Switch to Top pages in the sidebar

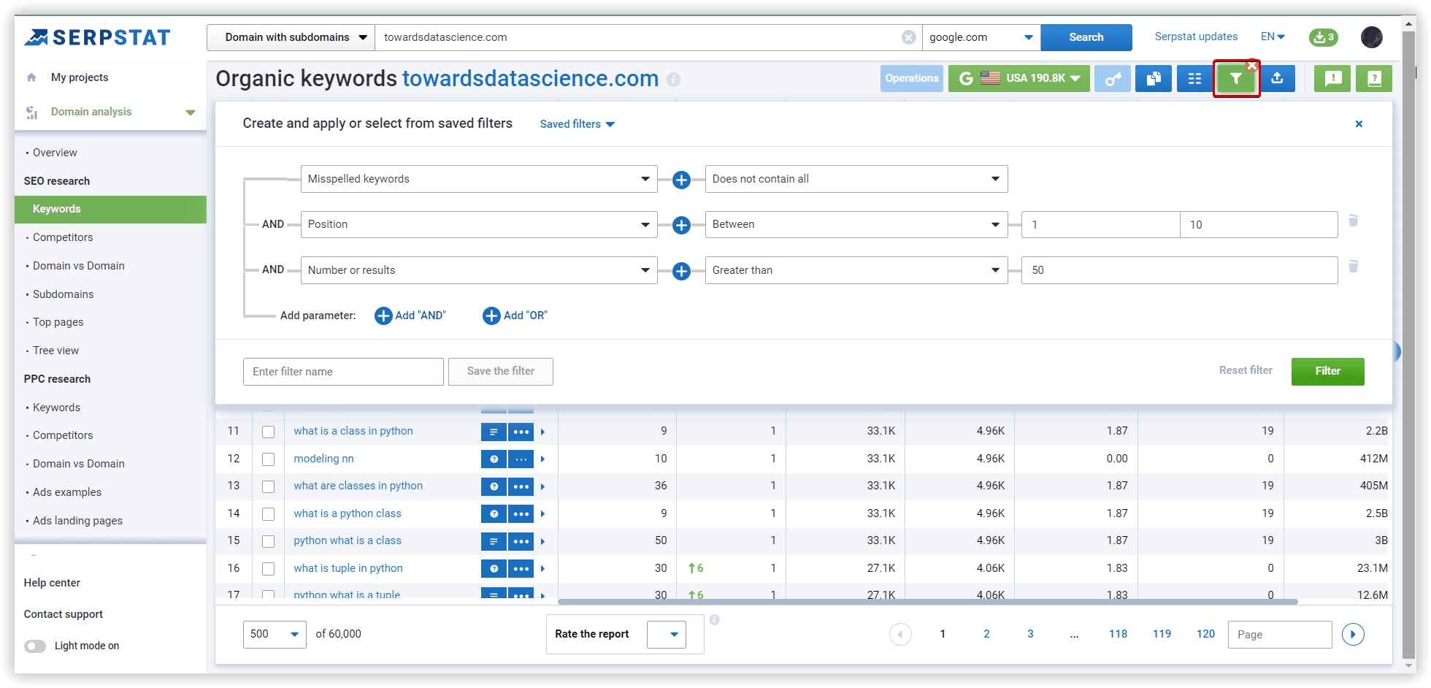click(x=58, y=322)
